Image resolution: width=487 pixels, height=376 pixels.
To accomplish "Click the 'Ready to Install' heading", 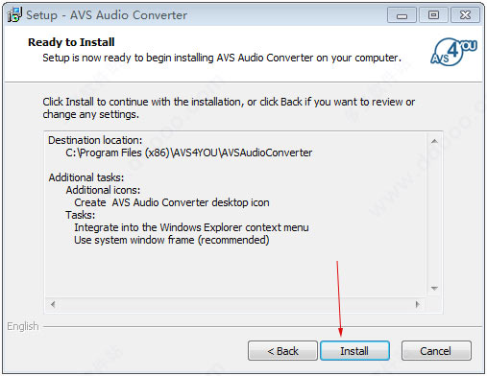I will [x=71, y=42].
